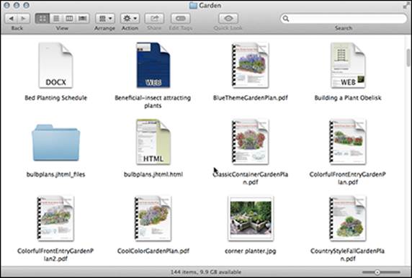Open the Arrange dropdown menu

point(105,19)
